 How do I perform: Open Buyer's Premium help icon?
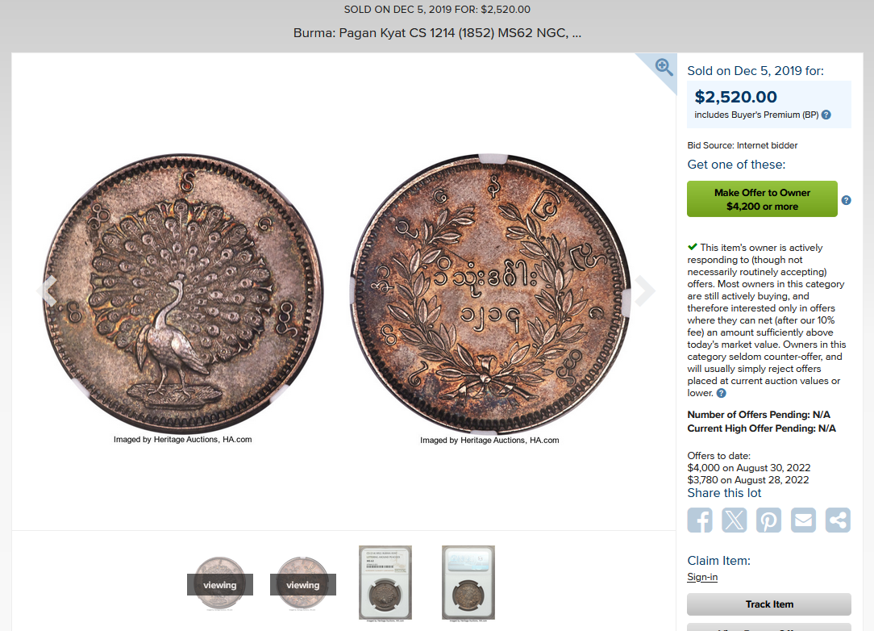coord(826,115)
